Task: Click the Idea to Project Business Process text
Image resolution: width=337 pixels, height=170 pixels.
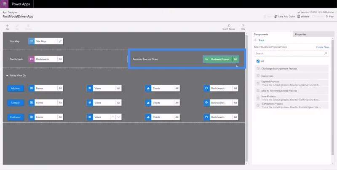Action: point(279,91)
